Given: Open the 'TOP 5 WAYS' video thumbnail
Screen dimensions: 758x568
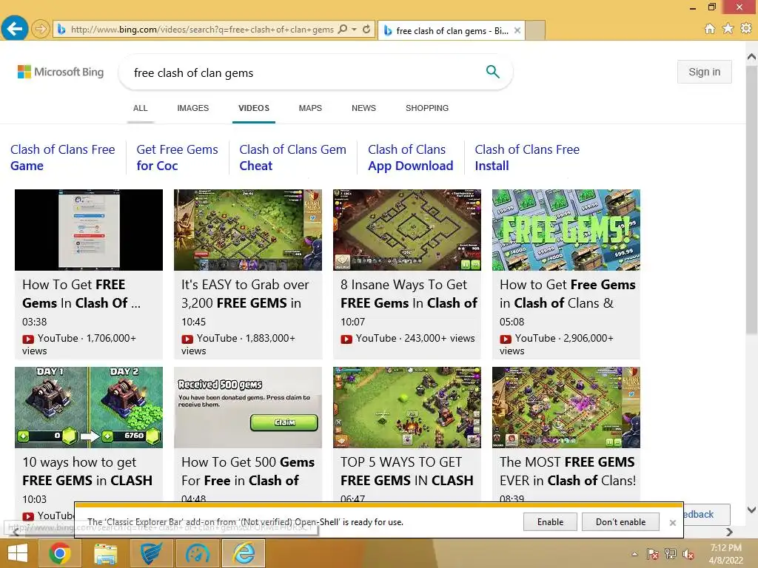Looking at the screenshot, I should pyautogui.click(x=407, y=408).
